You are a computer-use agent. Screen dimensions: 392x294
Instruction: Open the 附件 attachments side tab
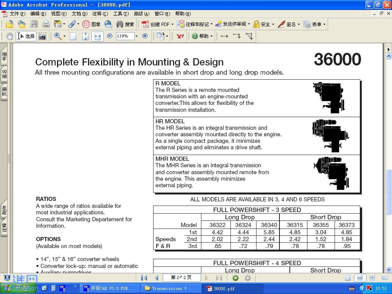[4, 210]
